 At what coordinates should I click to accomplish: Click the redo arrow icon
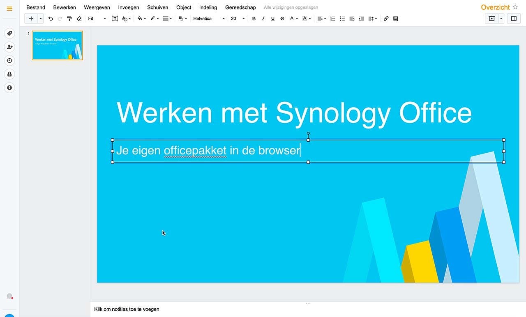point(60,18)
